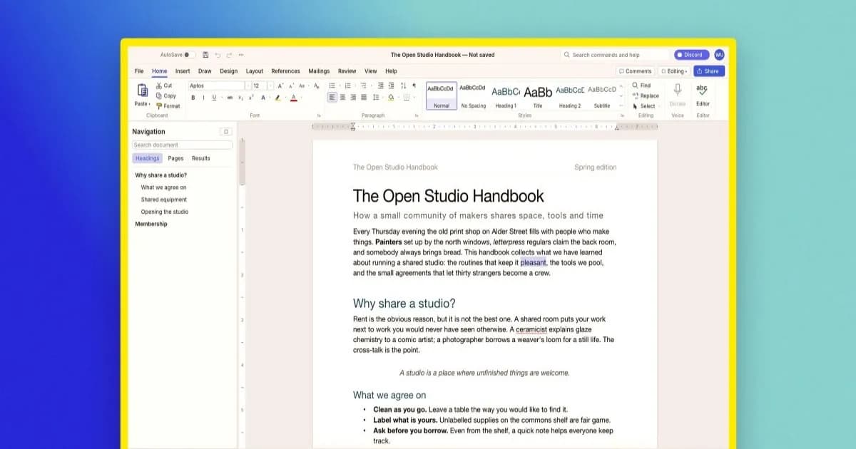The width and height of the screenshot is (856, 449).
Task: Click the Undo arrow icon
Action: 218,55
